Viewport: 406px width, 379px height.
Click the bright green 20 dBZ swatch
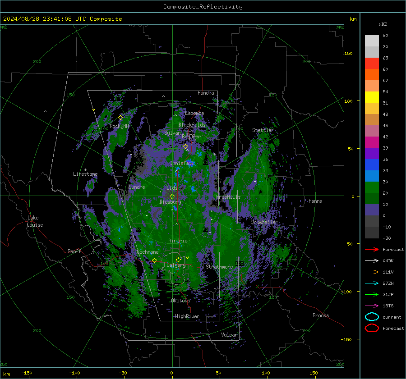(372, 187)
